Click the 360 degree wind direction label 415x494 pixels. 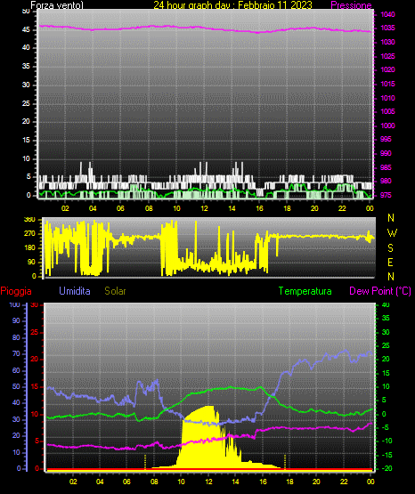(x=30, y=220)
